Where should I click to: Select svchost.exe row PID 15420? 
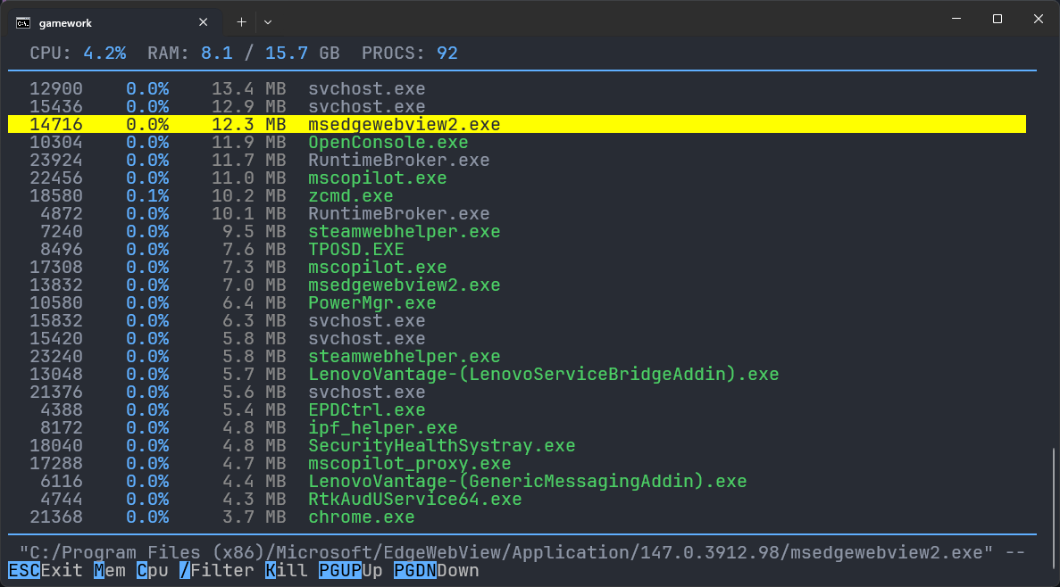point(516,338)
